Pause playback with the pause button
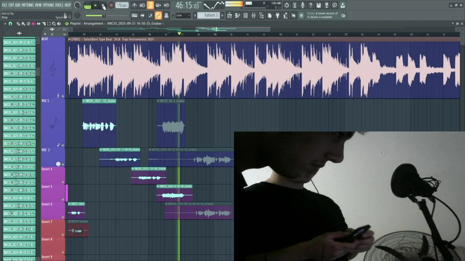Screen dimensions: 465x261 95,5
